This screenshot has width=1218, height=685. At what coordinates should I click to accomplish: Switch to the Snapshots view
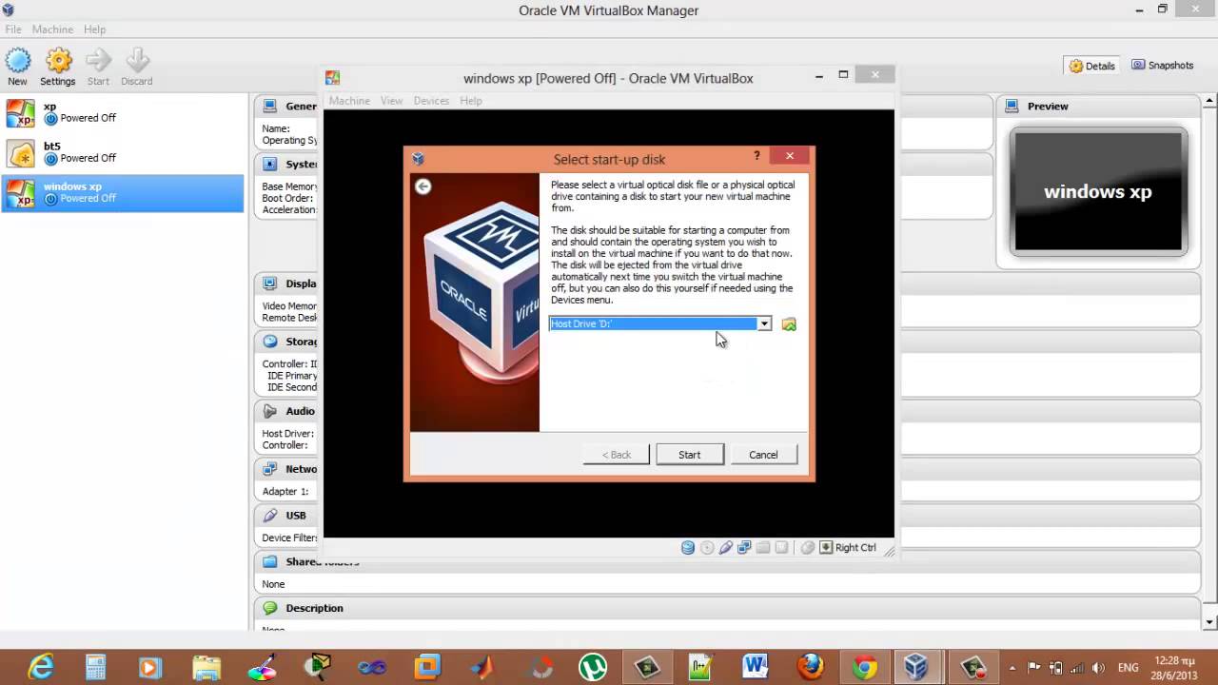coord(1162,66)
